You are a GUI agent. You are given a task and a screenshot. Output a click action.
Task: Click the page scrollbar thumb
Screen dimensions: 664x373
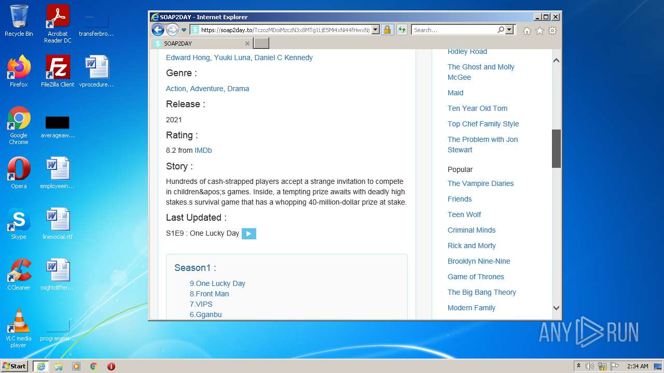click(556, 149)
